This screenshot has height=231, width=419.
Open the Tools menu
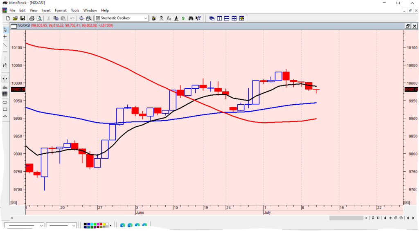pos(75,10)
